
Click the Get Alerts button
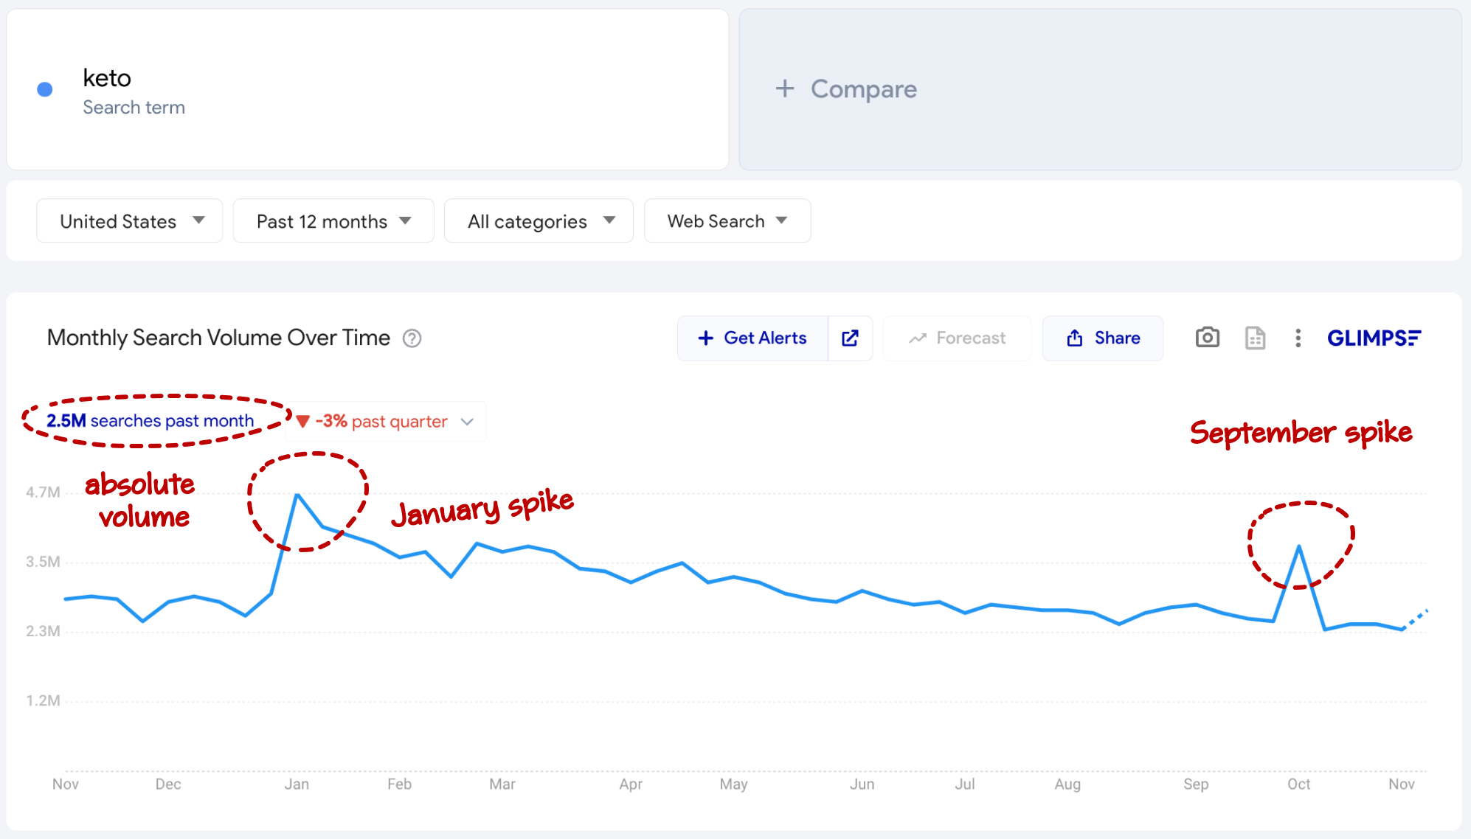pyautogui.click(x=752, y=338)
